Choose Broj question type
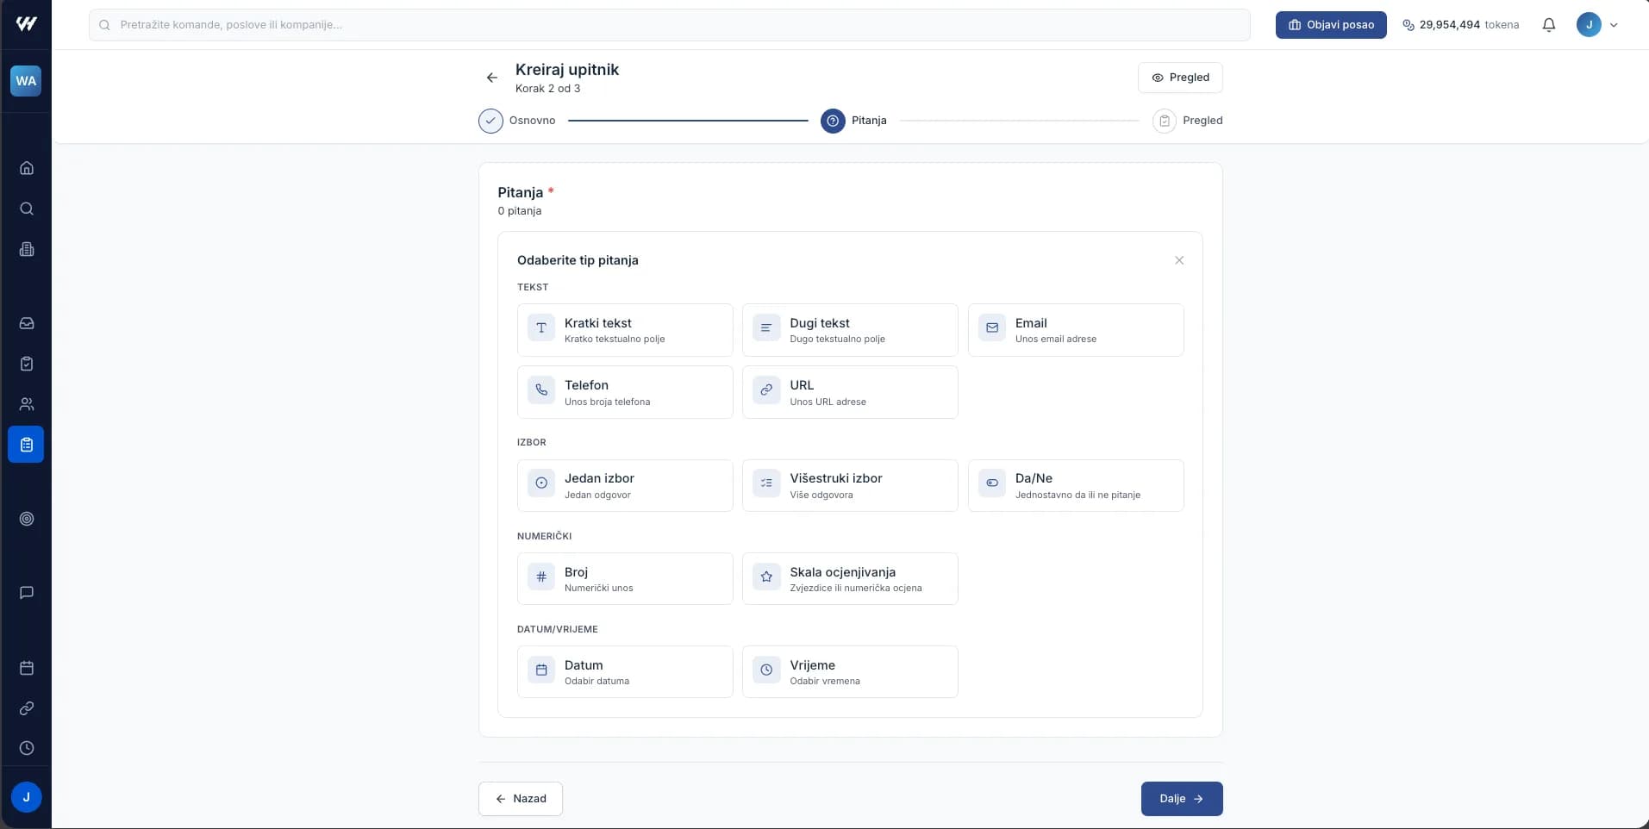The width and height of the screenshot is (1649, 829). pos(625,578)
